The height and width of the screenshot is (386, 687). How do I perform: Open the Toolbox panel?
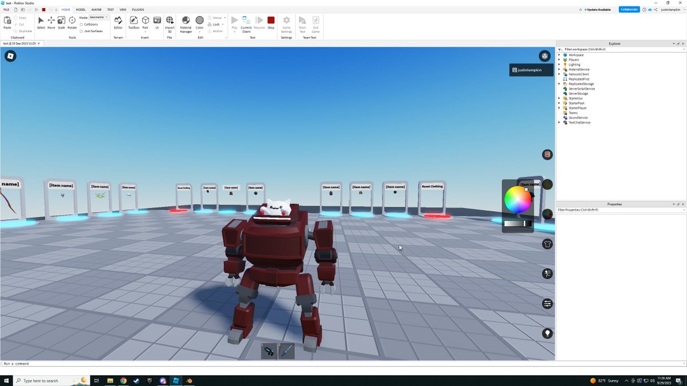[133, 22]
